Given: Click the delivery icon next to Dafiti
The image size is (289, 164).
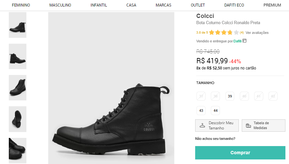Looking at the screenshot, I should (244, 41).
